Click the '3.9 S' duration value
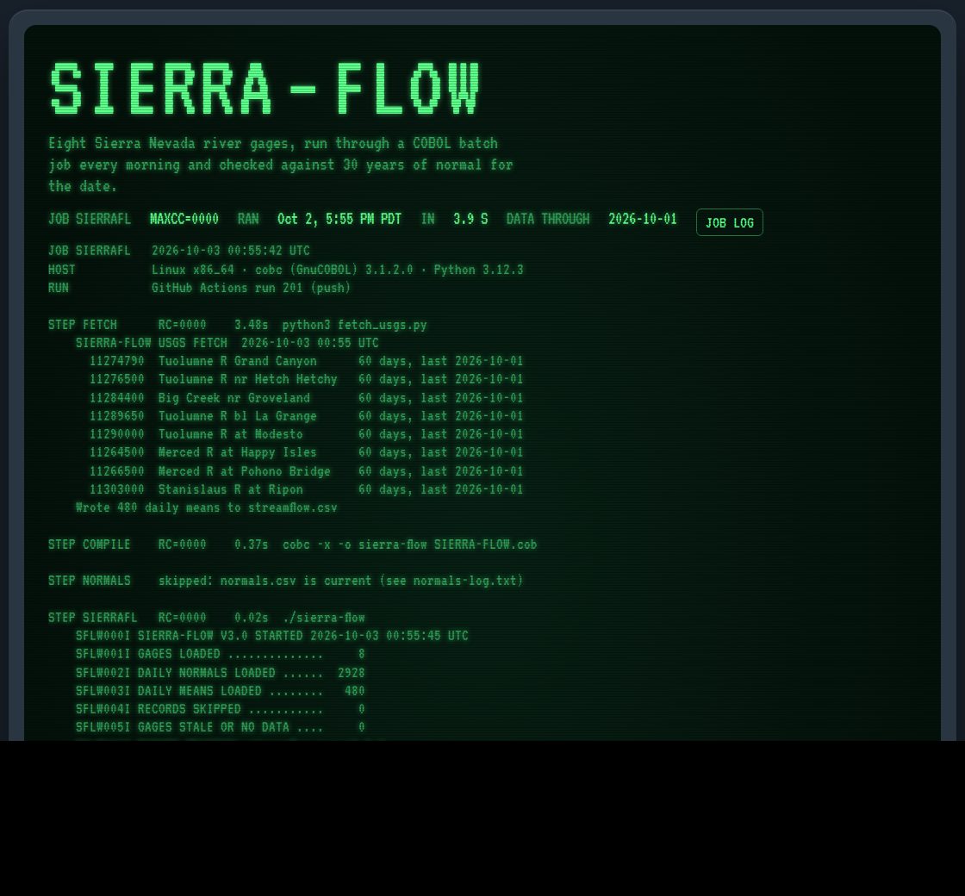Viewport: 965px width, 896px height. click(x=470, y=219)
